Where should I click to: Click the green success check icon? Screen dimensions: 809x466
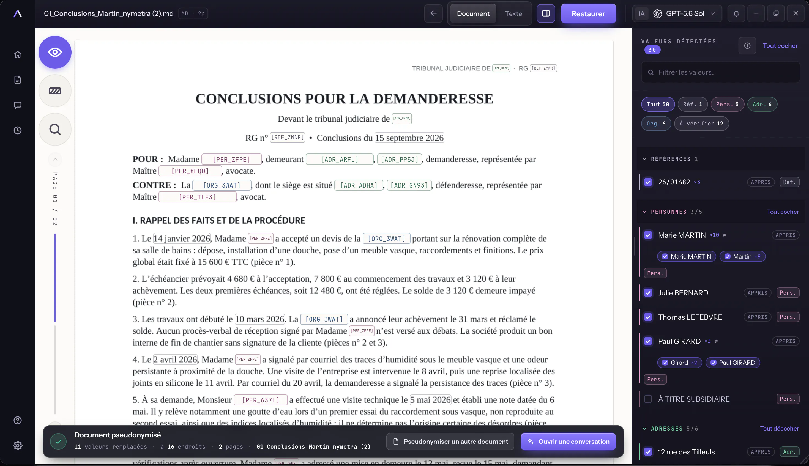58,441
